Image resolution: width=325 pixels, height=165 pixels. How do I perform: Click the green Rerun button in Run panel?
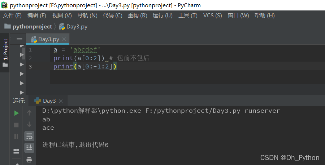16,113
